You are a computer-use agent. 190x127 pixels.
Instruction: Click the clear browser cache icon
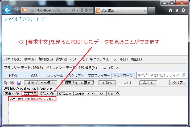click(12, 83)
